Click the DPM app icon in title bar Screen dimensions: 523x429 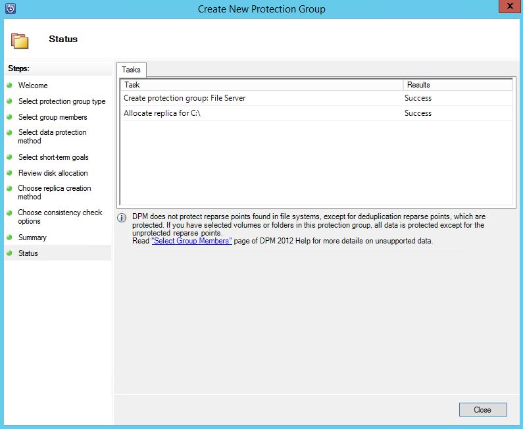(11, 9)
